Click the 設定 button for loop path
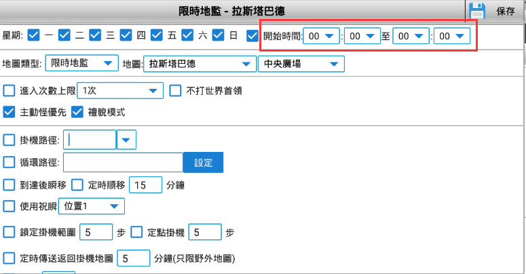The image size is (526, 274). (x=203, y=163)
